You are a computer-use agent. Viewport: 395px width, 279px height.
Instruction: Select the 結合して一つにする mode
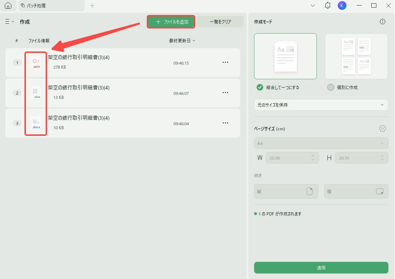260,87
